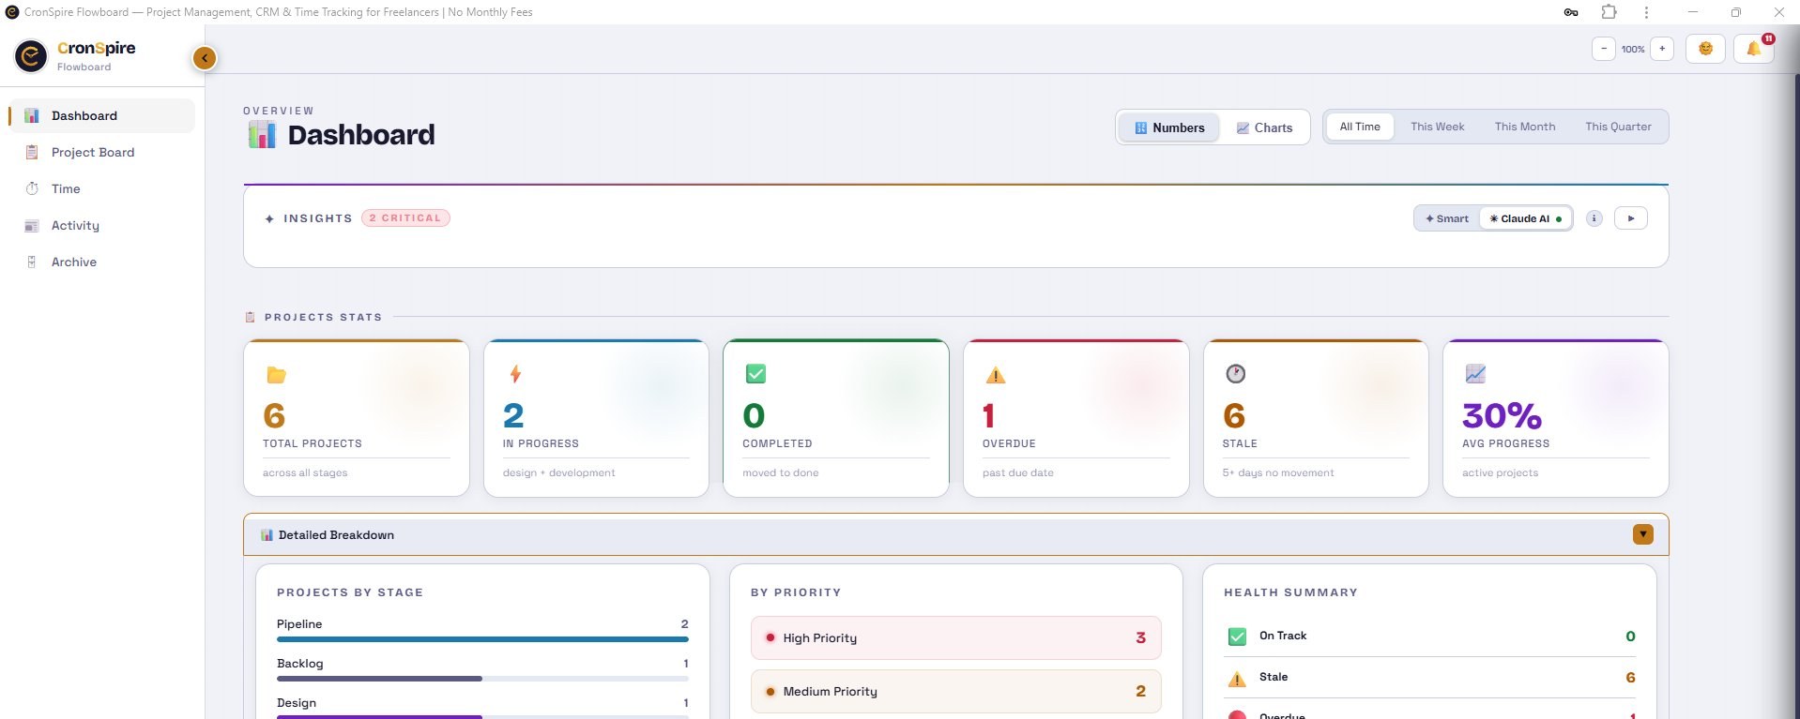Select the All Time filter
Image resolution: width=1800 pixels, height=719 pixels.
(x=1360, y=127)
